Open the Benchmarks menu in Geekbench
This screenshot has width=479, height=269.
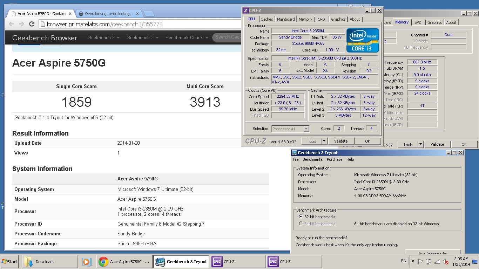(x=312, y=159)
